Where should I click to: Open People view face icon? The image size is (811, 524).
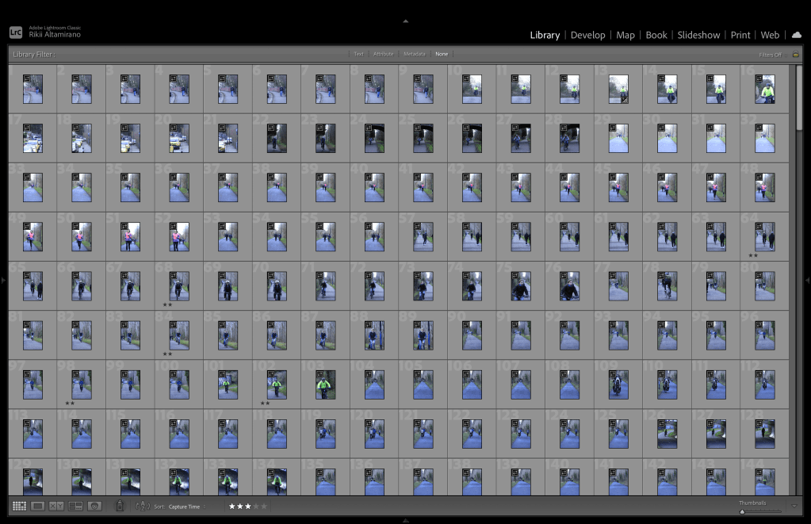(94, 506)
